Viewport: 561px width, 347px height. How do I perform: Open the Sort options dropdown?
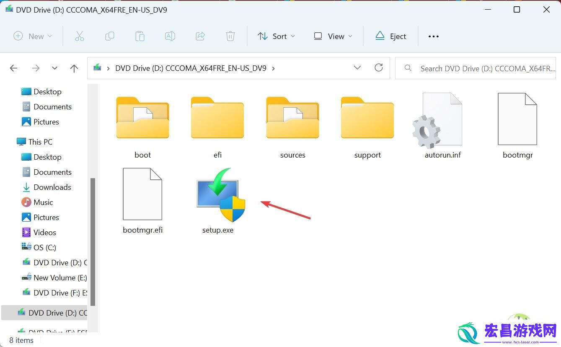(x=277, y=36)
